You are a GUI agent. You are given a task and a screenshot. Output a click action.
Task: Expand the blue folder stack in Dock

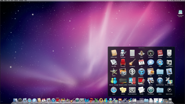pos(146,100)
